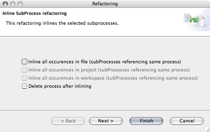Click the grayed 'occurences in project' checkbox

24,70
